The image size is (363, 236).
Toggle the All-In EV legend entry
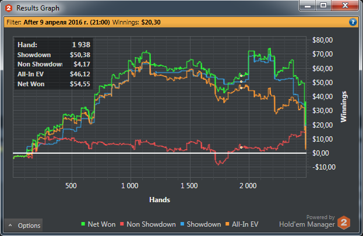point(242,224)
